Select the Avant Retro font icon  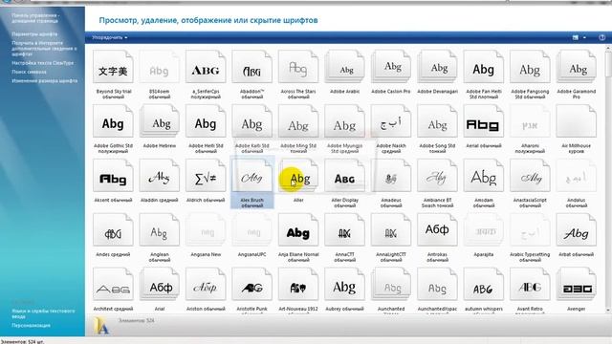click(530, 284)
